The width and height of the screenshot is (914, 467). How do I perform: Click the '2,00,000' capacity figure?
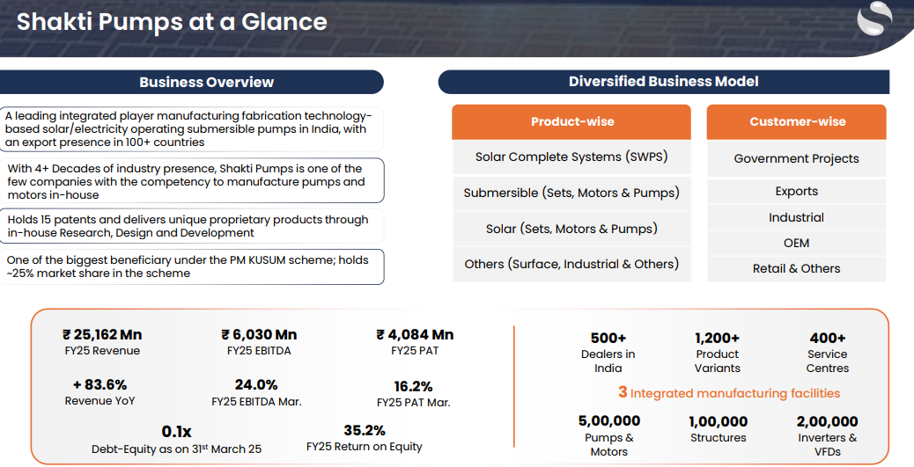pyautogui.click(x=827, y=421)
